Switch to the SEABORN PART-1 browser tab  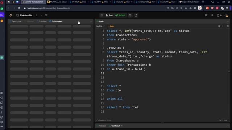click(167, 2)
